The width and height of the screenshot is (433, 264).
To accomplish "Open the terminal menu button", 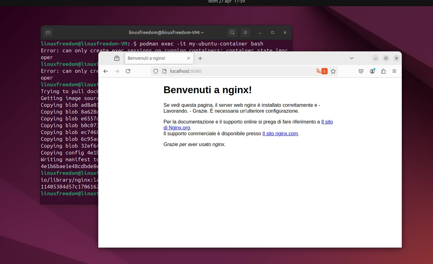I will [245, 32].
